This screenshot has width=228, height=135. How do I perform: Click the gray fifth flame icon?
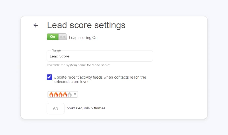coord(69,94)
